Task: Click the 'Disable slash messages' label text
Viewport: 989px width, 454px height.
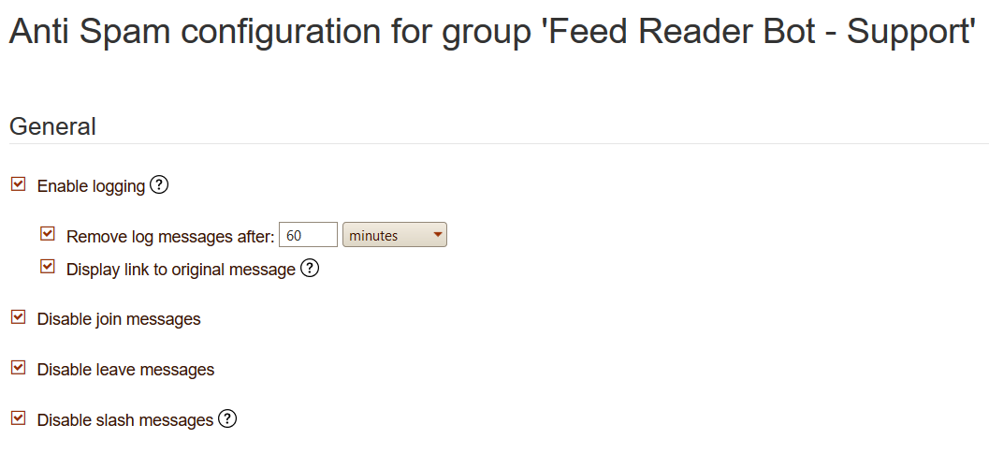Action: point(125,420)
